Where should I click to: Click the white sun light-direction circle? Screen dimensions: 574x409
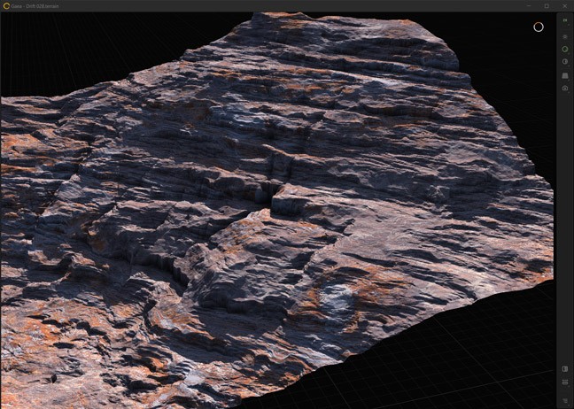pos(538,27)
